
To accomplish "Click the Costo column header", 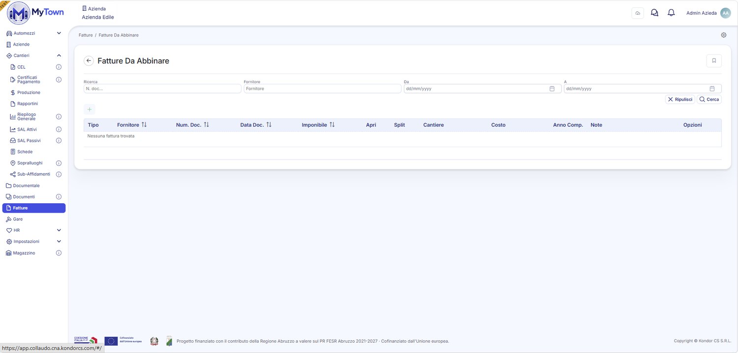I will click(x=498, y=125).
